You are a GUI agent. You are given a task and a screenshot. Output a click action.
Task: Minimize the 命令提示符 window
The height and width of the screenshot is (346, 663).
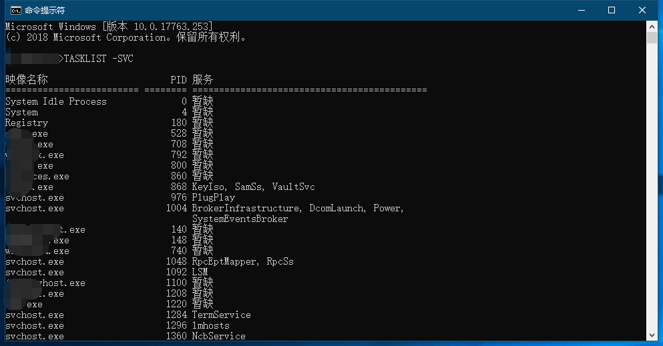pos(582,10)
